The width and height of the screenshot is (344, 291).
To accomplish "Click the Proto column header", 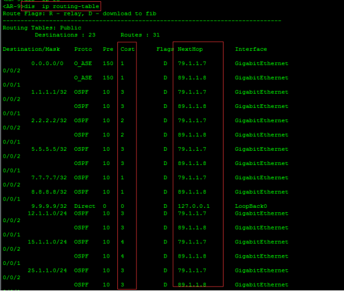I will click(x=83, y=50).
